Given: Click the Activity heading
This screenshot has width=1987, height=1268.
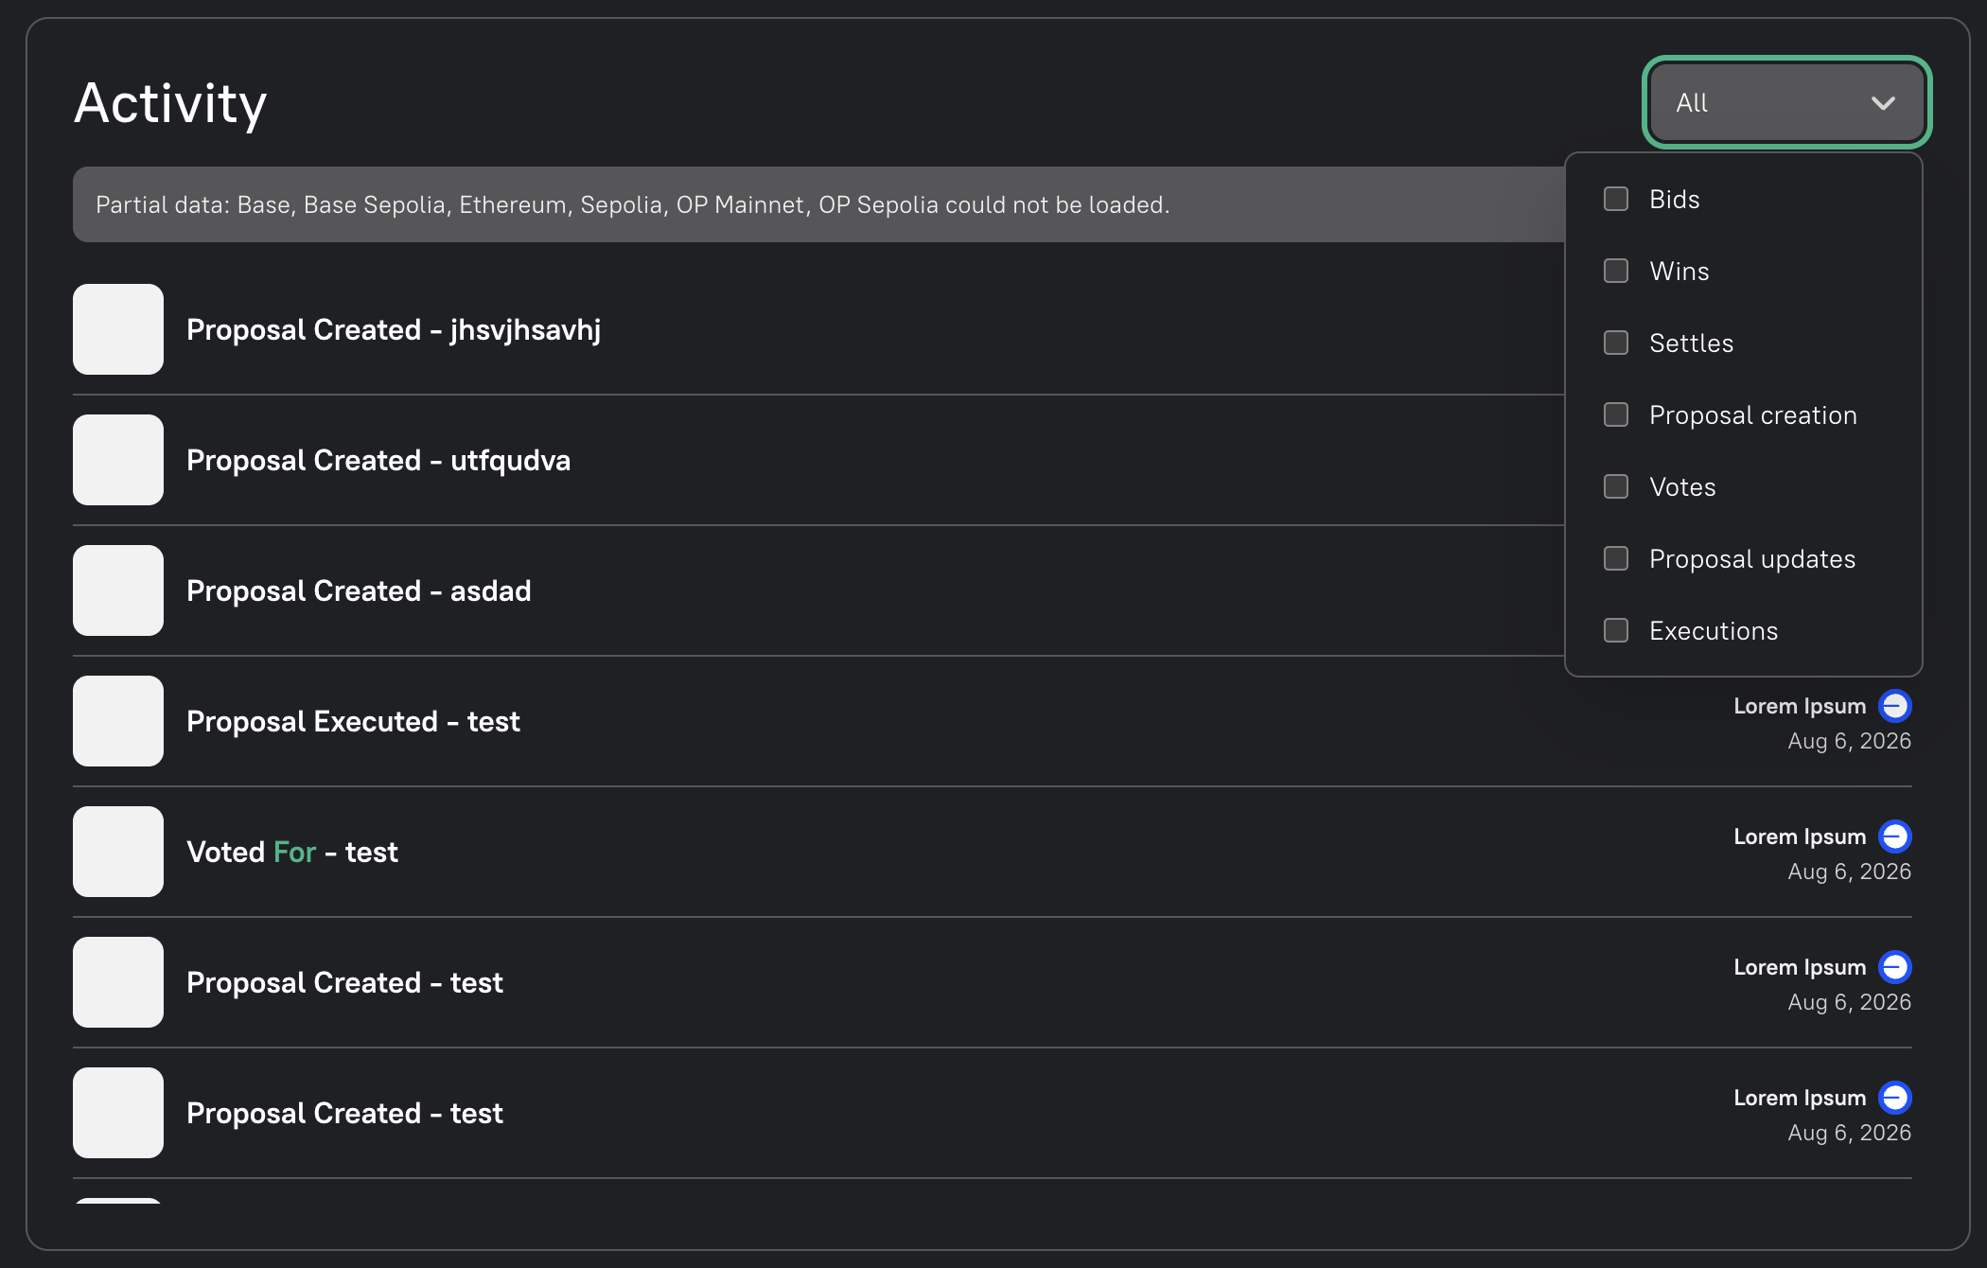Looking at the screenshot, I should click(170, 104).
